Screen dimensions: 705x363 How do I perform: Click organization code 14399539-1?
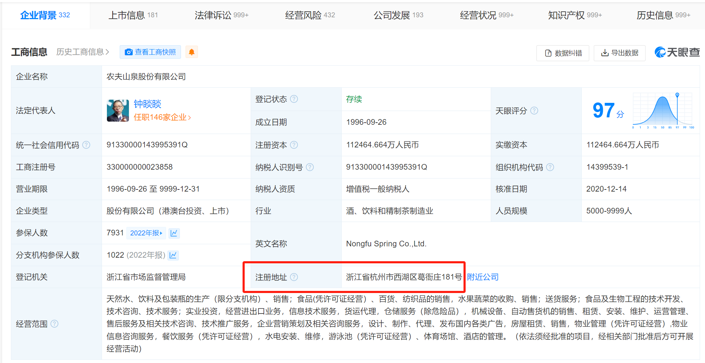607,167
